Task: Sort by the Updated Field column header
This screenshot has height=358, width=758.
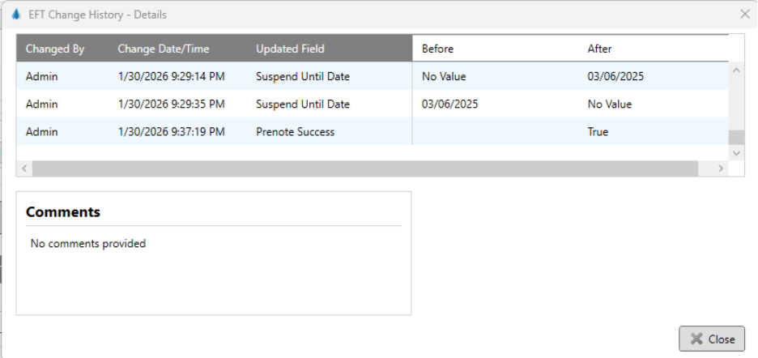Action: pyautogui.click(x=290, y=49)
